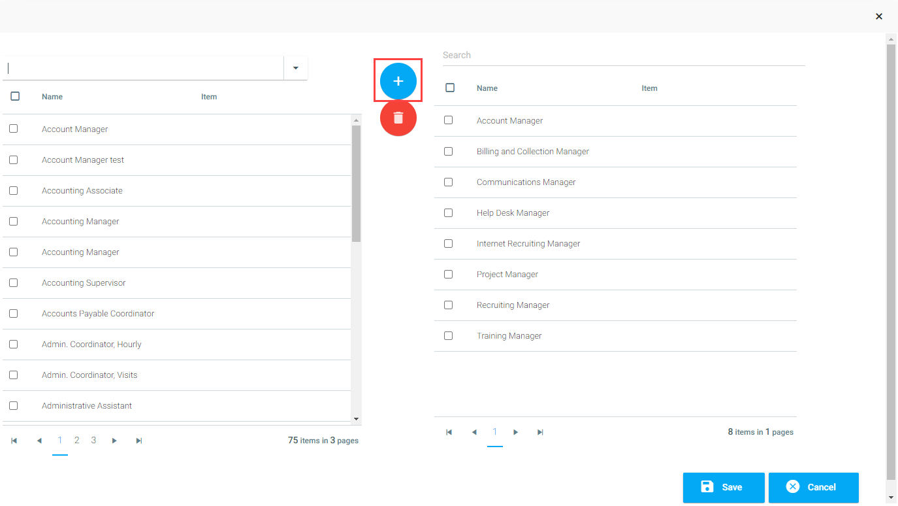Click the blue plus add button

pos(398,81)
